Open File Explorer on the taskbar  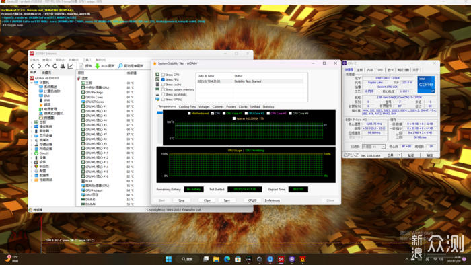[216, 259]
